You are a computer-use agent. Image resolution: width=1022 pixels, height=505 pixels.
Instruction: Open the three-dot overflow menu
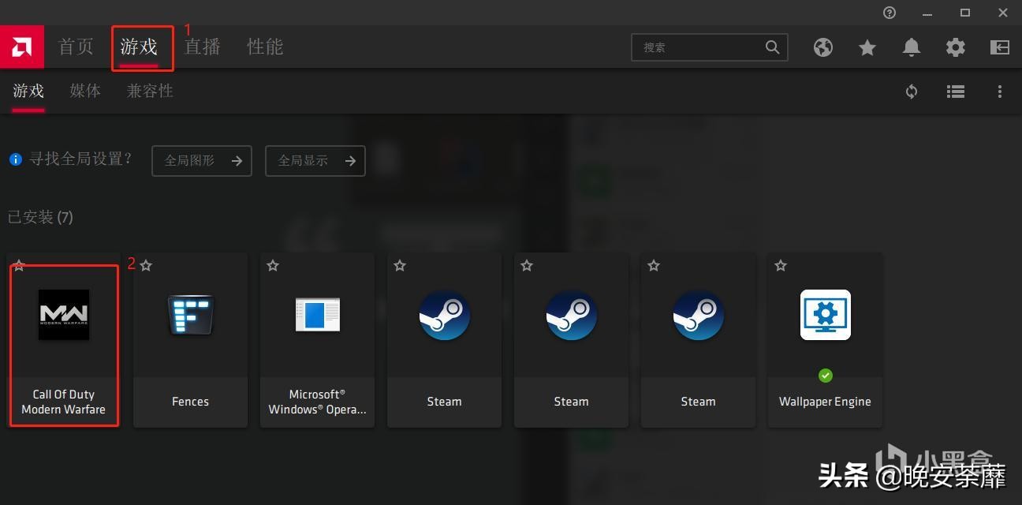[x=999, y=92]
